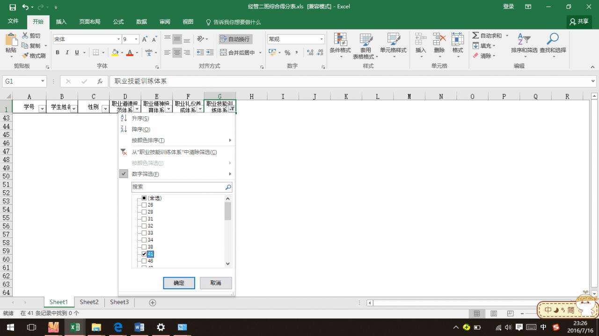Switch to the 页面布局 ribbon tab
Image resolution: width=599 pixels, height=336 pixels.
90,22
